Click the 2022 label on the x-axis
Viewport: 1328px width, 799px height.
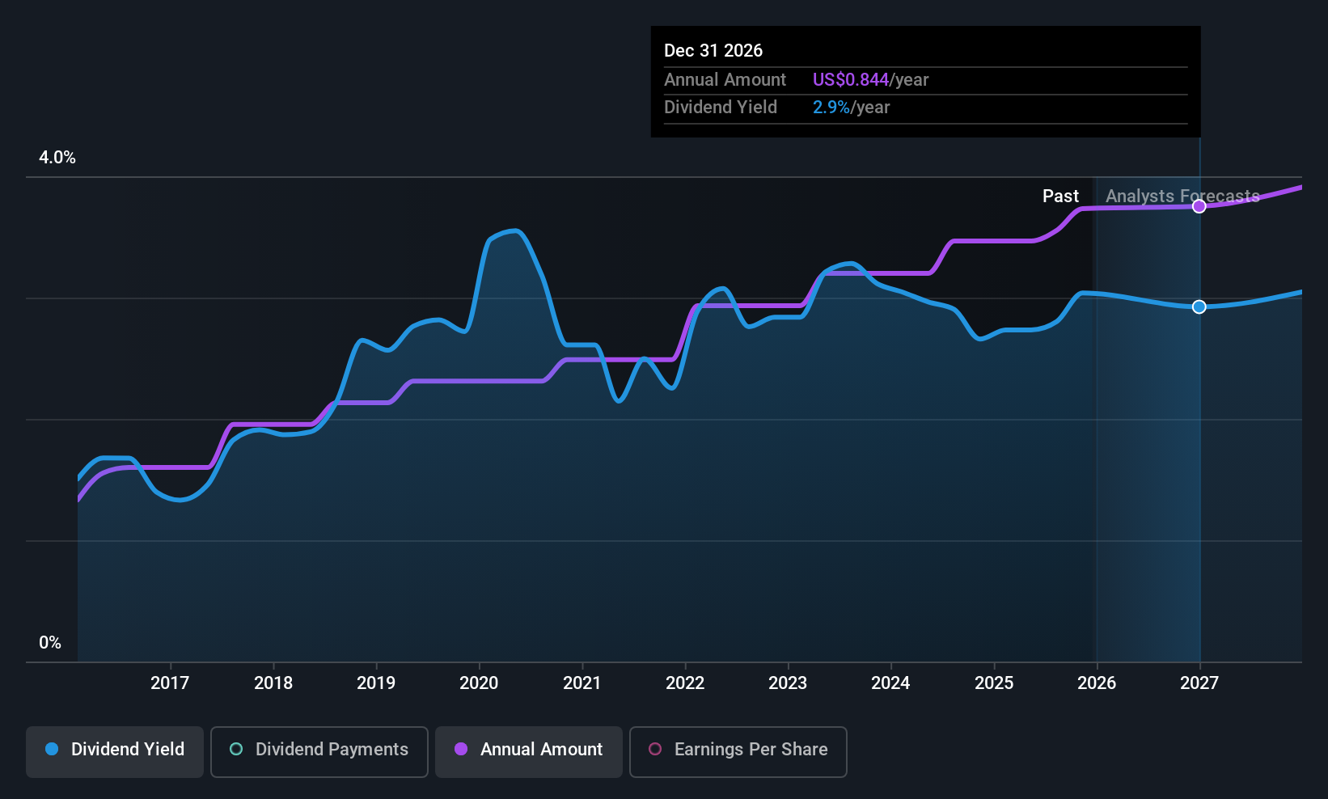(x=685, y=683)
